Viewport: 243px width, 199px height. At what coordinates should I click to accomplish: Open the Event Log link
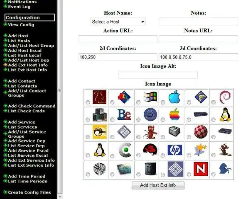coord(19,7)
